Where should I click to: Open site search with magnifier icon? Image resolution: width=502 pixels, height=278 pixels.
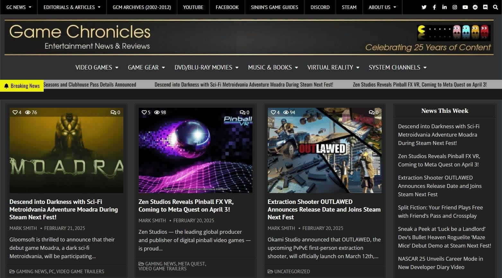(495, 7)
